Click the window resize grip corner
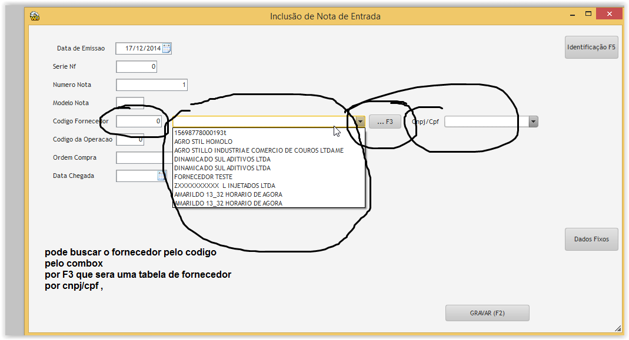This screenshot has width=629, height=340. point(618,328)
